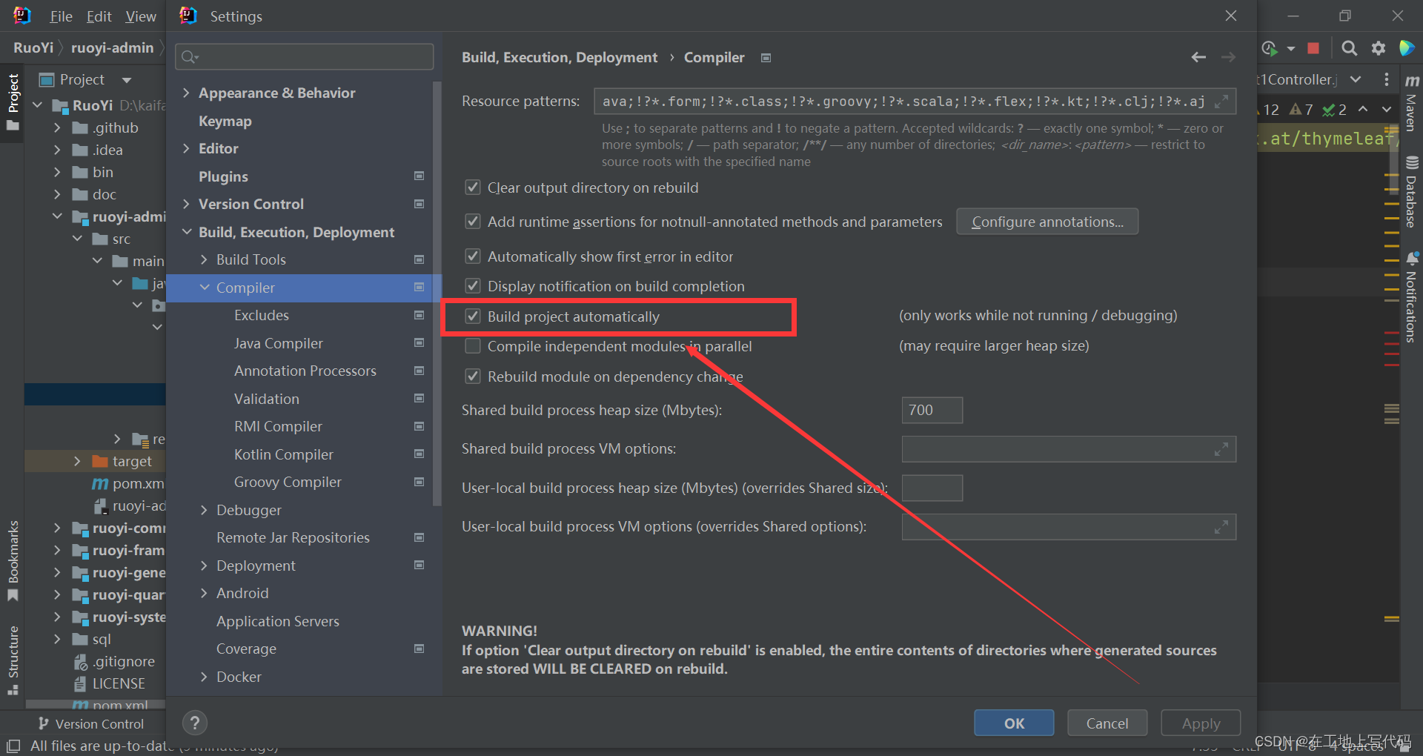Toggle Clear output directory on rebuild

coord(472,188)
